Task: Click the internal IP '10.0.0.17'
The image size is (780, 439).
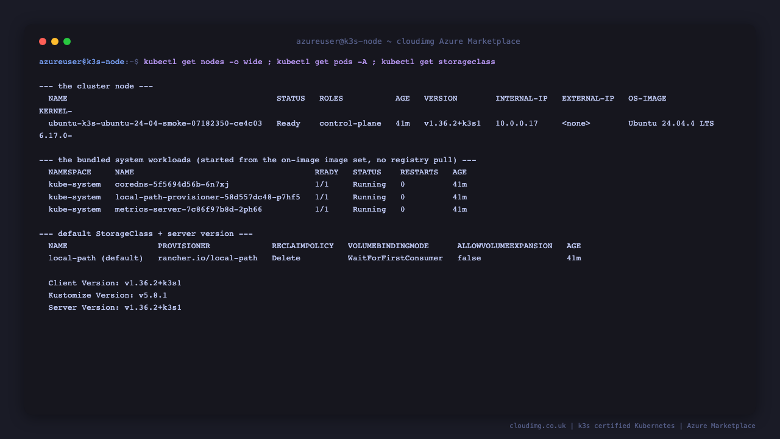Action: pyautogui.click(x=517, y=123)
